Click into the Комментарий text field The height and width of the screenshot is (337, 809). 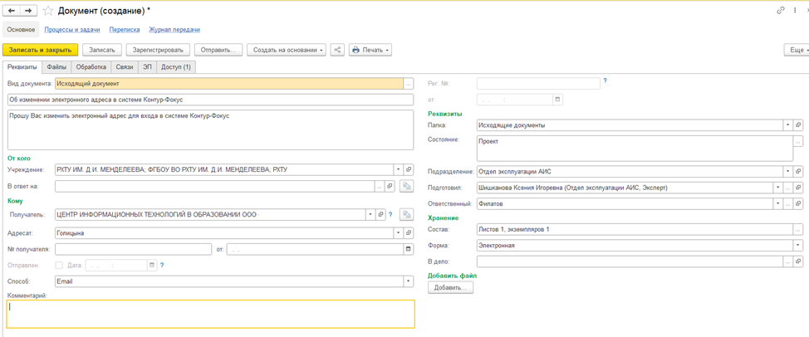click(210, 313)
